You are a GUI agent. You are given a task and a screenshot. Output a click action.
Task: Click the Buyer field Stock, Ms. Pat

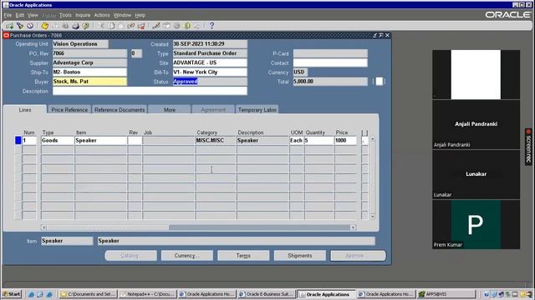pos(89,82)
